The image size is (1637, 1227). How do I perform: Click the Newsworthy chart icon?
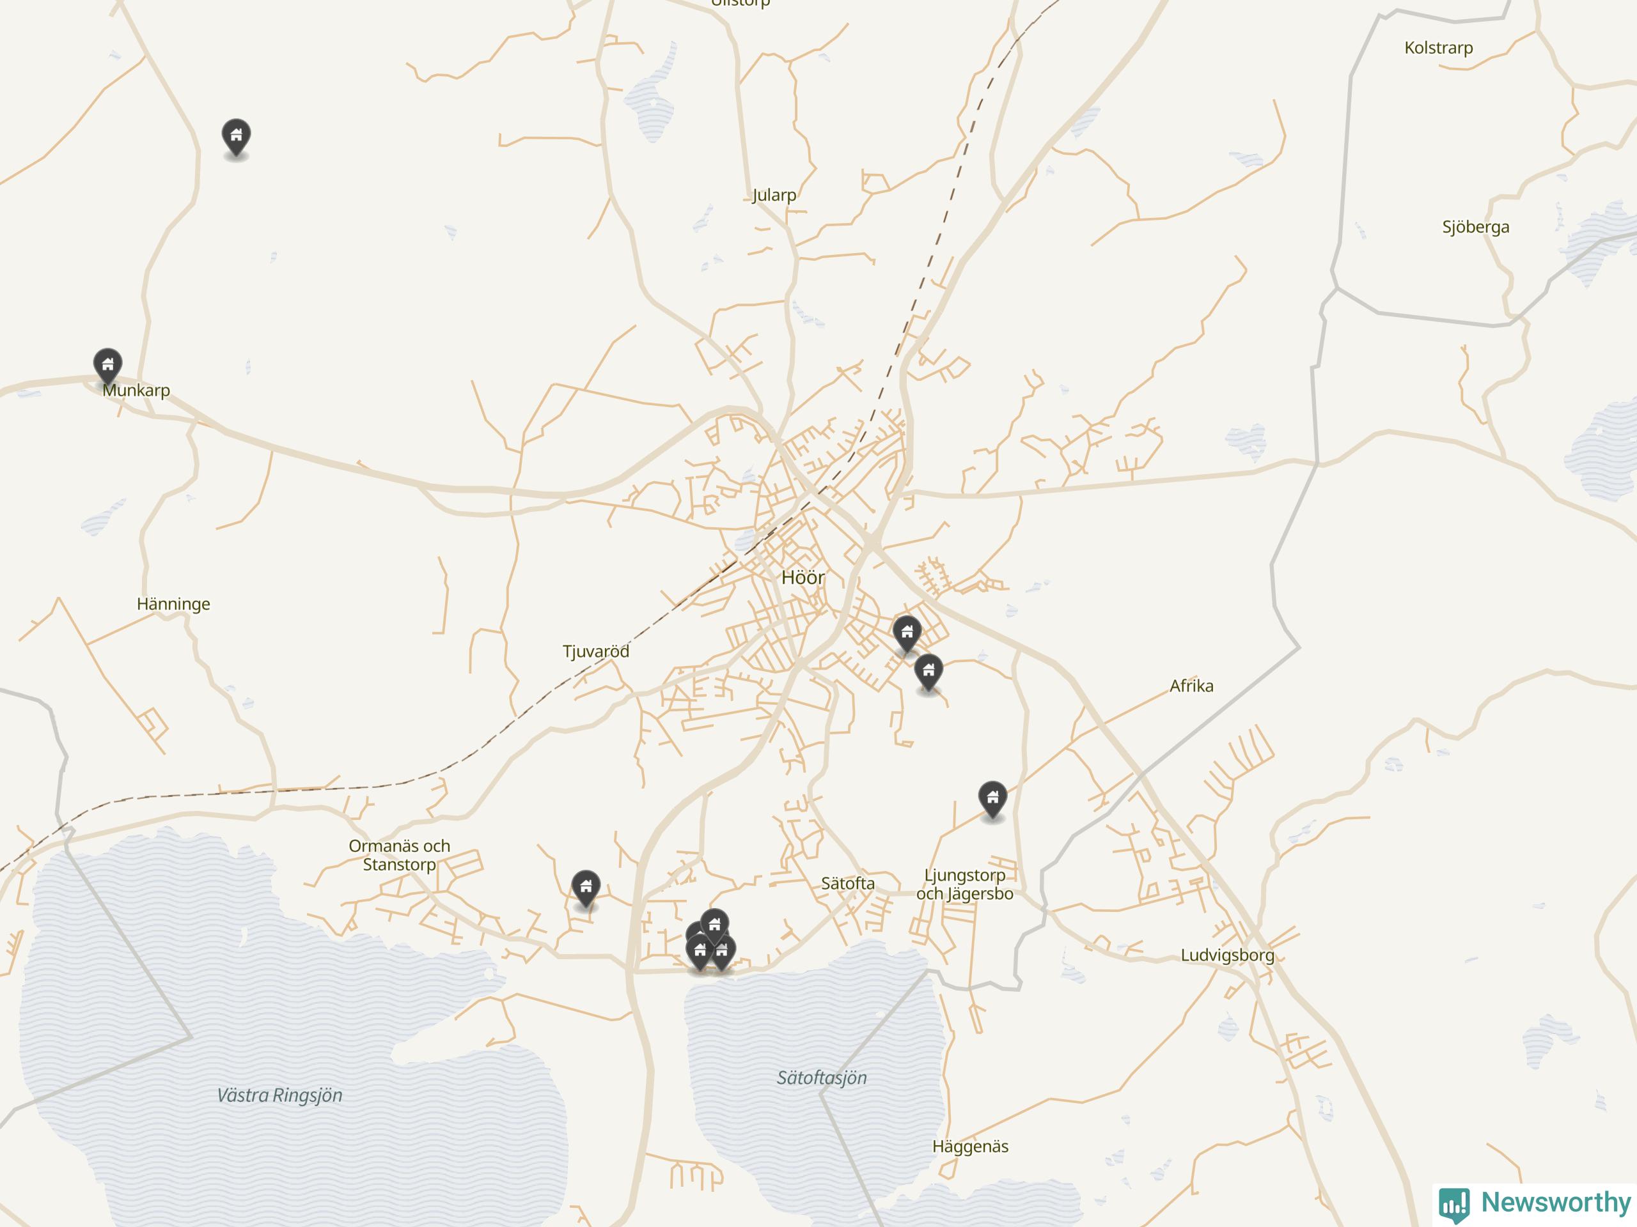tap(1453, 1205)
